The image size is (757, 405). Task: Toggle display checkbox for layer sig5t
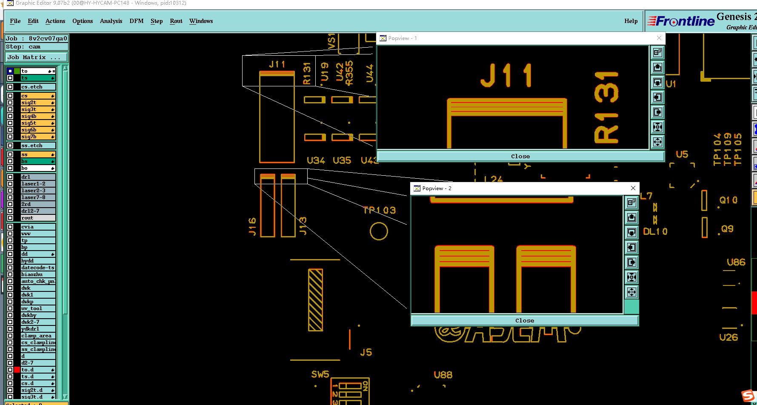10,123
